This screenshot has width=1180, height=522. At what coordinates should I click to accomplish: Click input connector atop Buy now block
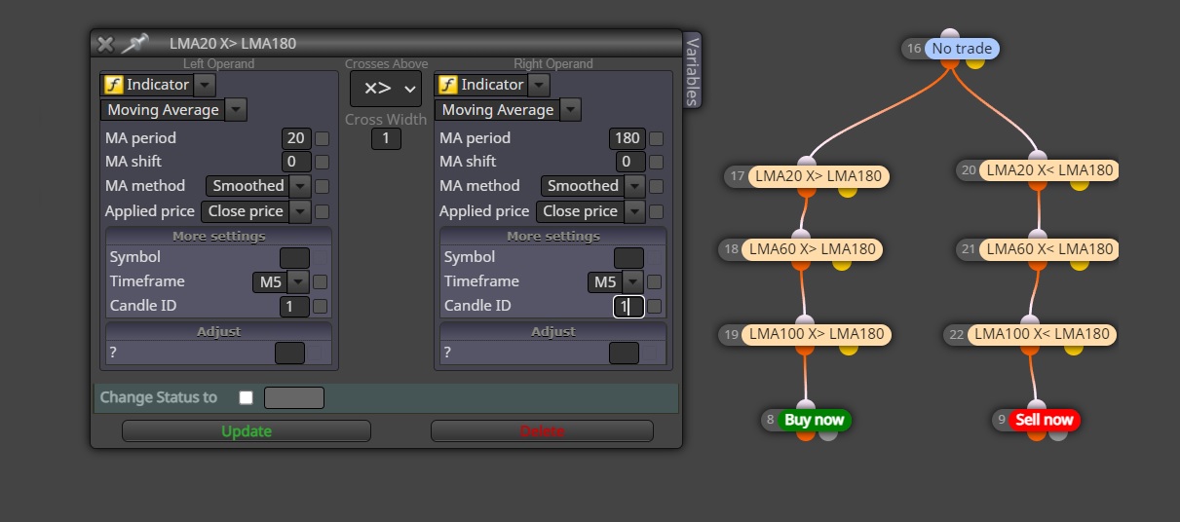[806, 406]
